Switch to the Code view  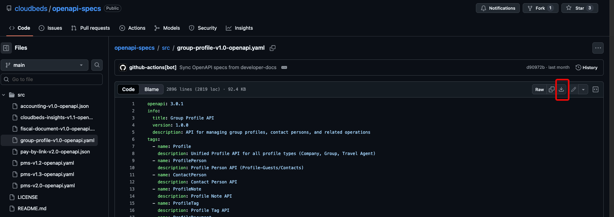pyautogui.click(x=128, y=89)
